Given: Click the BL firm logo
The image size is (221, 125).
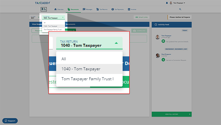Looking at the screenshot, I should tap(44, 9).
